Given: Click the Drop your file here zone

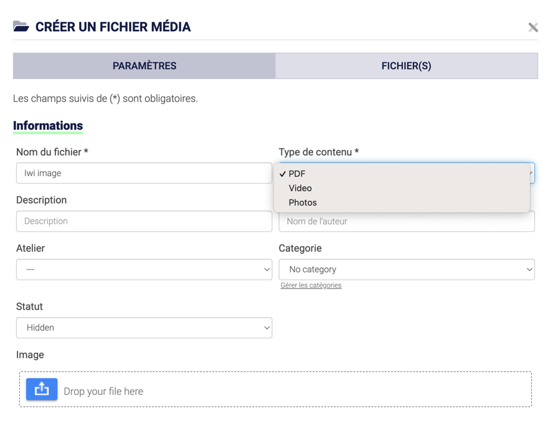Looking at the screenshot, I should (x=275, y=389).
